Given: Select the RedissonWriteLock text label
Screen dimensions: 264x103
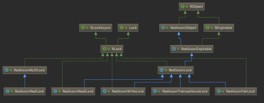Looking at the screenshot, I should pyautogui.click(x=128, y=91).
